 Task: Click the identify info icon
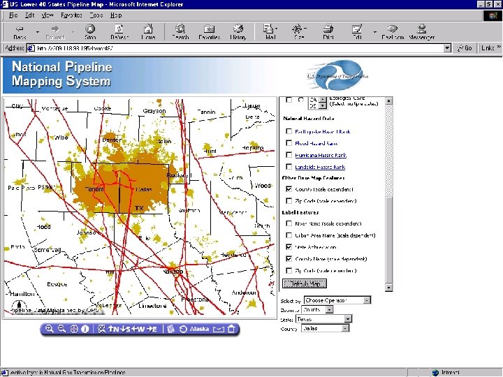coord(85,329)
